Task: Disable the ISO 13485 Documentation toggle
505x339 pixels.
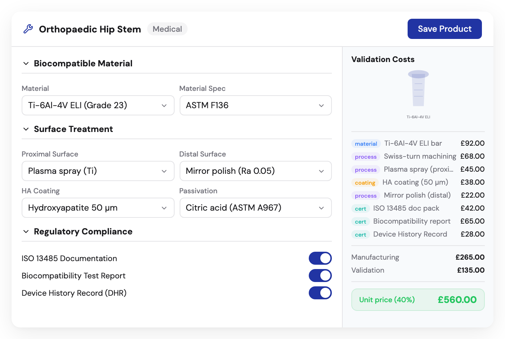Action: coord(320,258)
